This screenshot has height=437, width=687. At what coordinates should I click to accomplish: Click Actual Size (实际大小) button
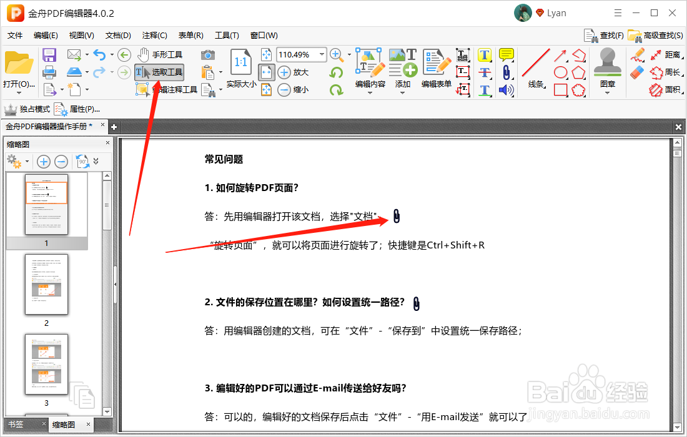(241, 69)
